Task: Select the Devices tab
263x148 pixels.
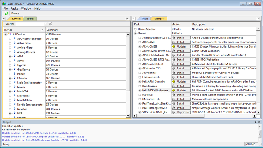Action: (x=16, y=19)
